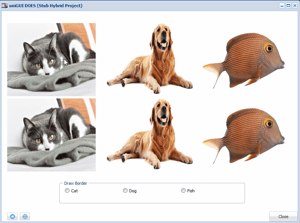The height and width of the screenshot is (223, 300).
Task: Click the Draw Border group label
Action: (76, 183)
